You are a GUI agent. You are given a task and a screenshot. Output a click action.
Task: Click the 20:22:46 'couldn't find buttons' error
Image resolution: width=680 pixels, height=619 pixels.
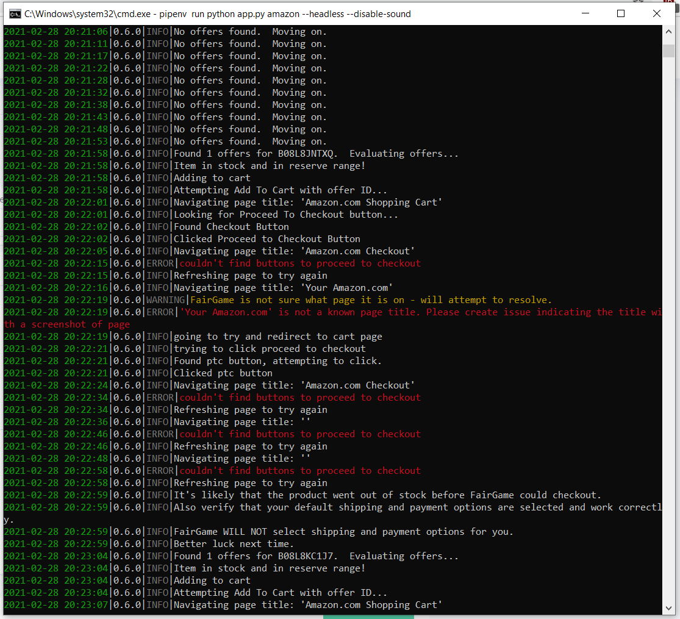(212, 434)
